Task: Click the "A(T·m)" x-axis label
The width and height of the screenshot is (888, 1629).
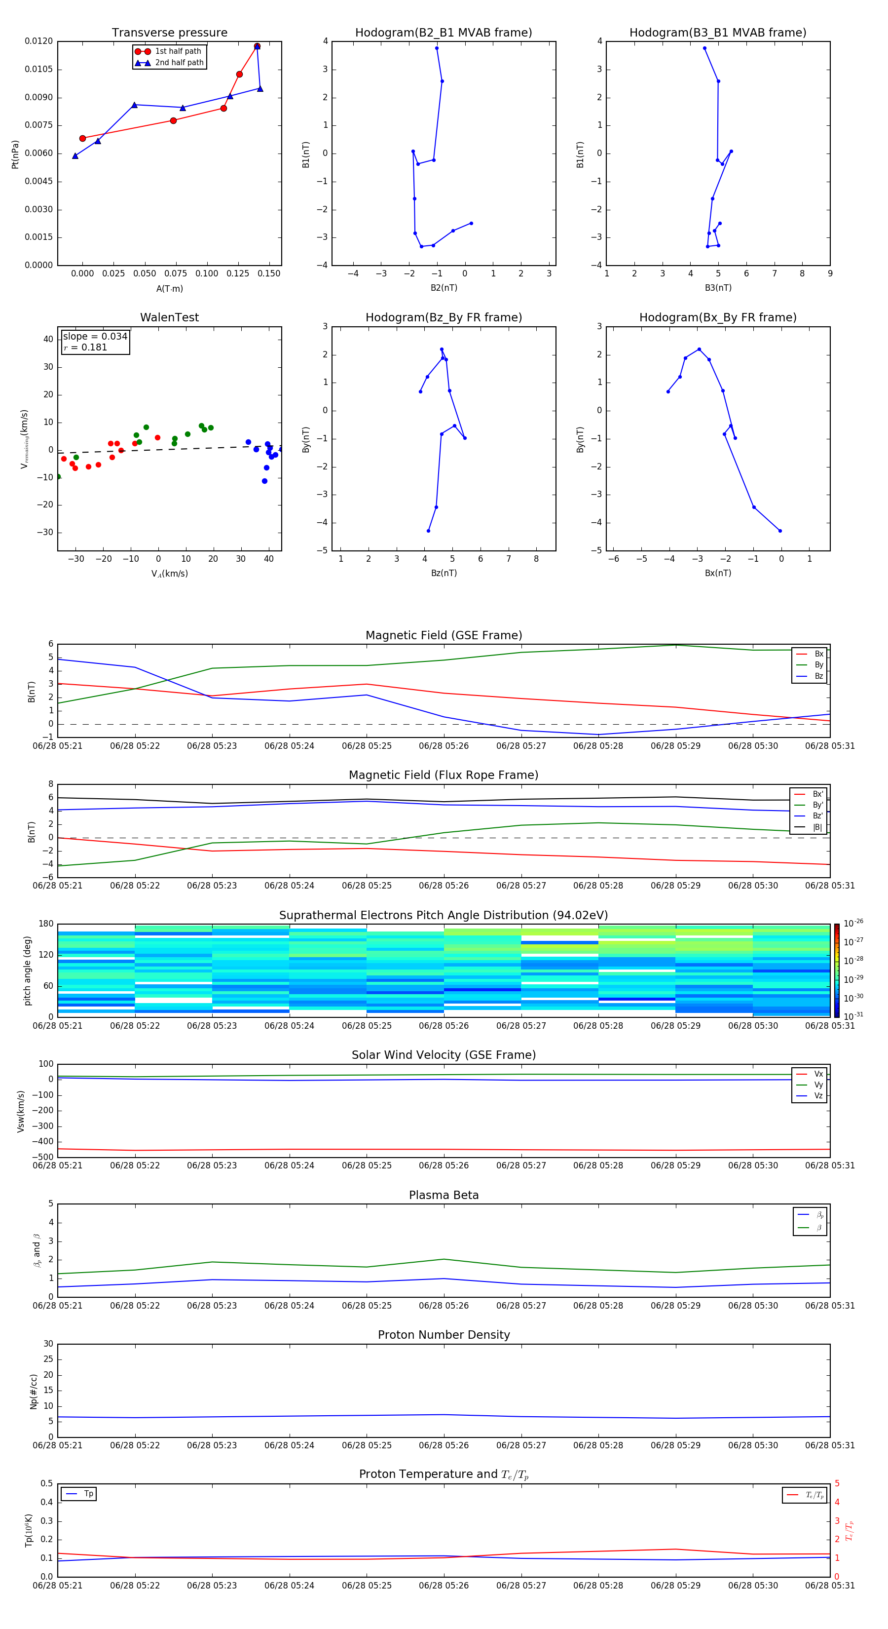Action: [x=169, y=289]
